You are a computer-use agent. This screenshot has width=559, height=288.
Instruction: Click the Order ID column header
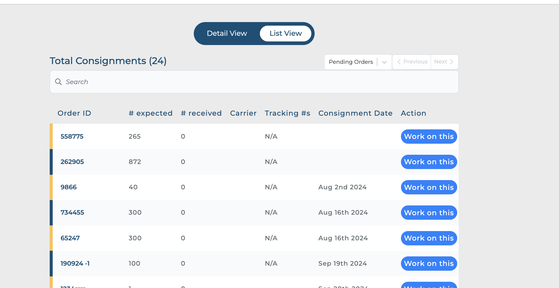pyautogui.click(x=74, y=113)
